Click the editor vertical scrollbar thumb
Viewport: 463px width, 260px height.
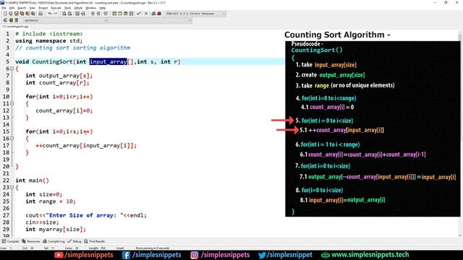(460, 38)
